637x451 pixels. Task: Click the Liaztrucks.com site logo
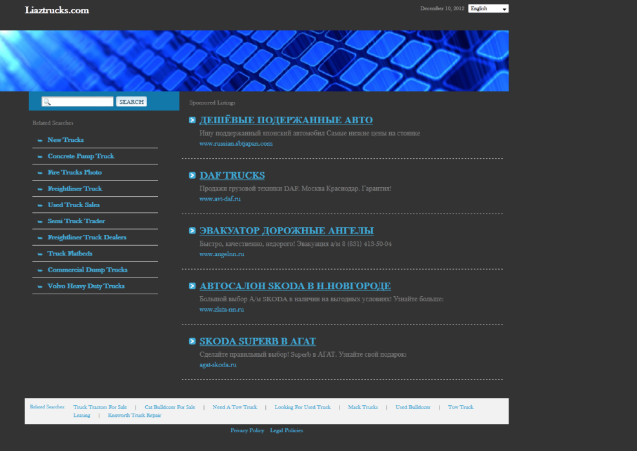56,10
